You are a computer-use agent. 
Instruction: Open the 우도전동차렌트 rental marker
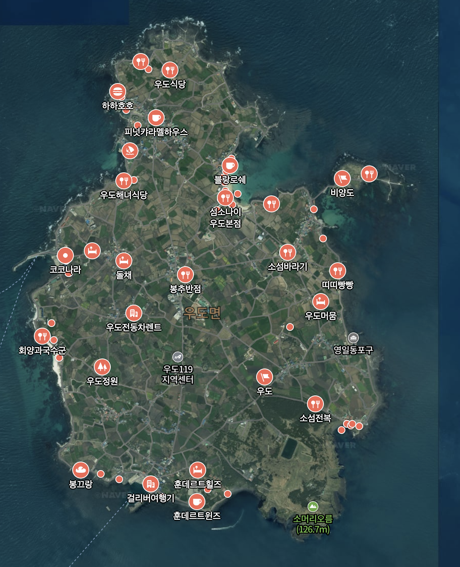pyautogui.click(x=133, y=314)
